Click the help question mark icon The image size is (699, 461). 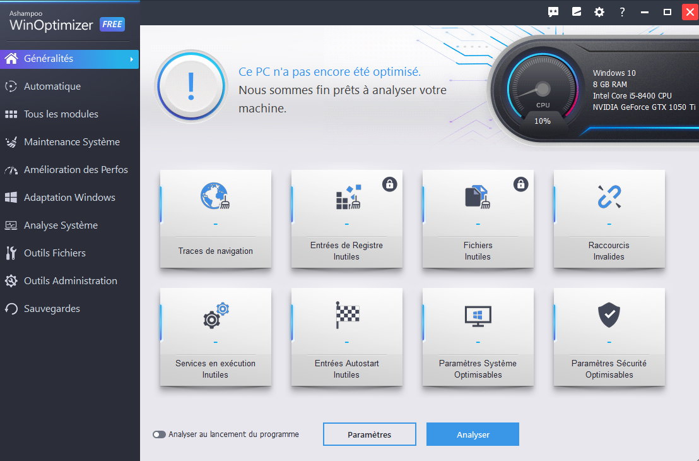(621, 12)
